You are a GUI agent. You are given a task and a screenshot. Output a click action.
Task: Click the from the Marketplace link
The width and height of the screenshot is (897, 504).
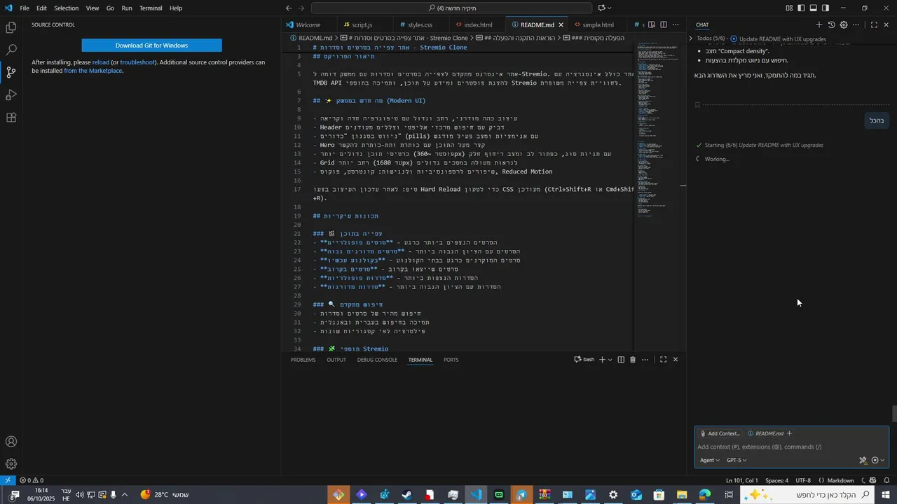coord(93,71)
